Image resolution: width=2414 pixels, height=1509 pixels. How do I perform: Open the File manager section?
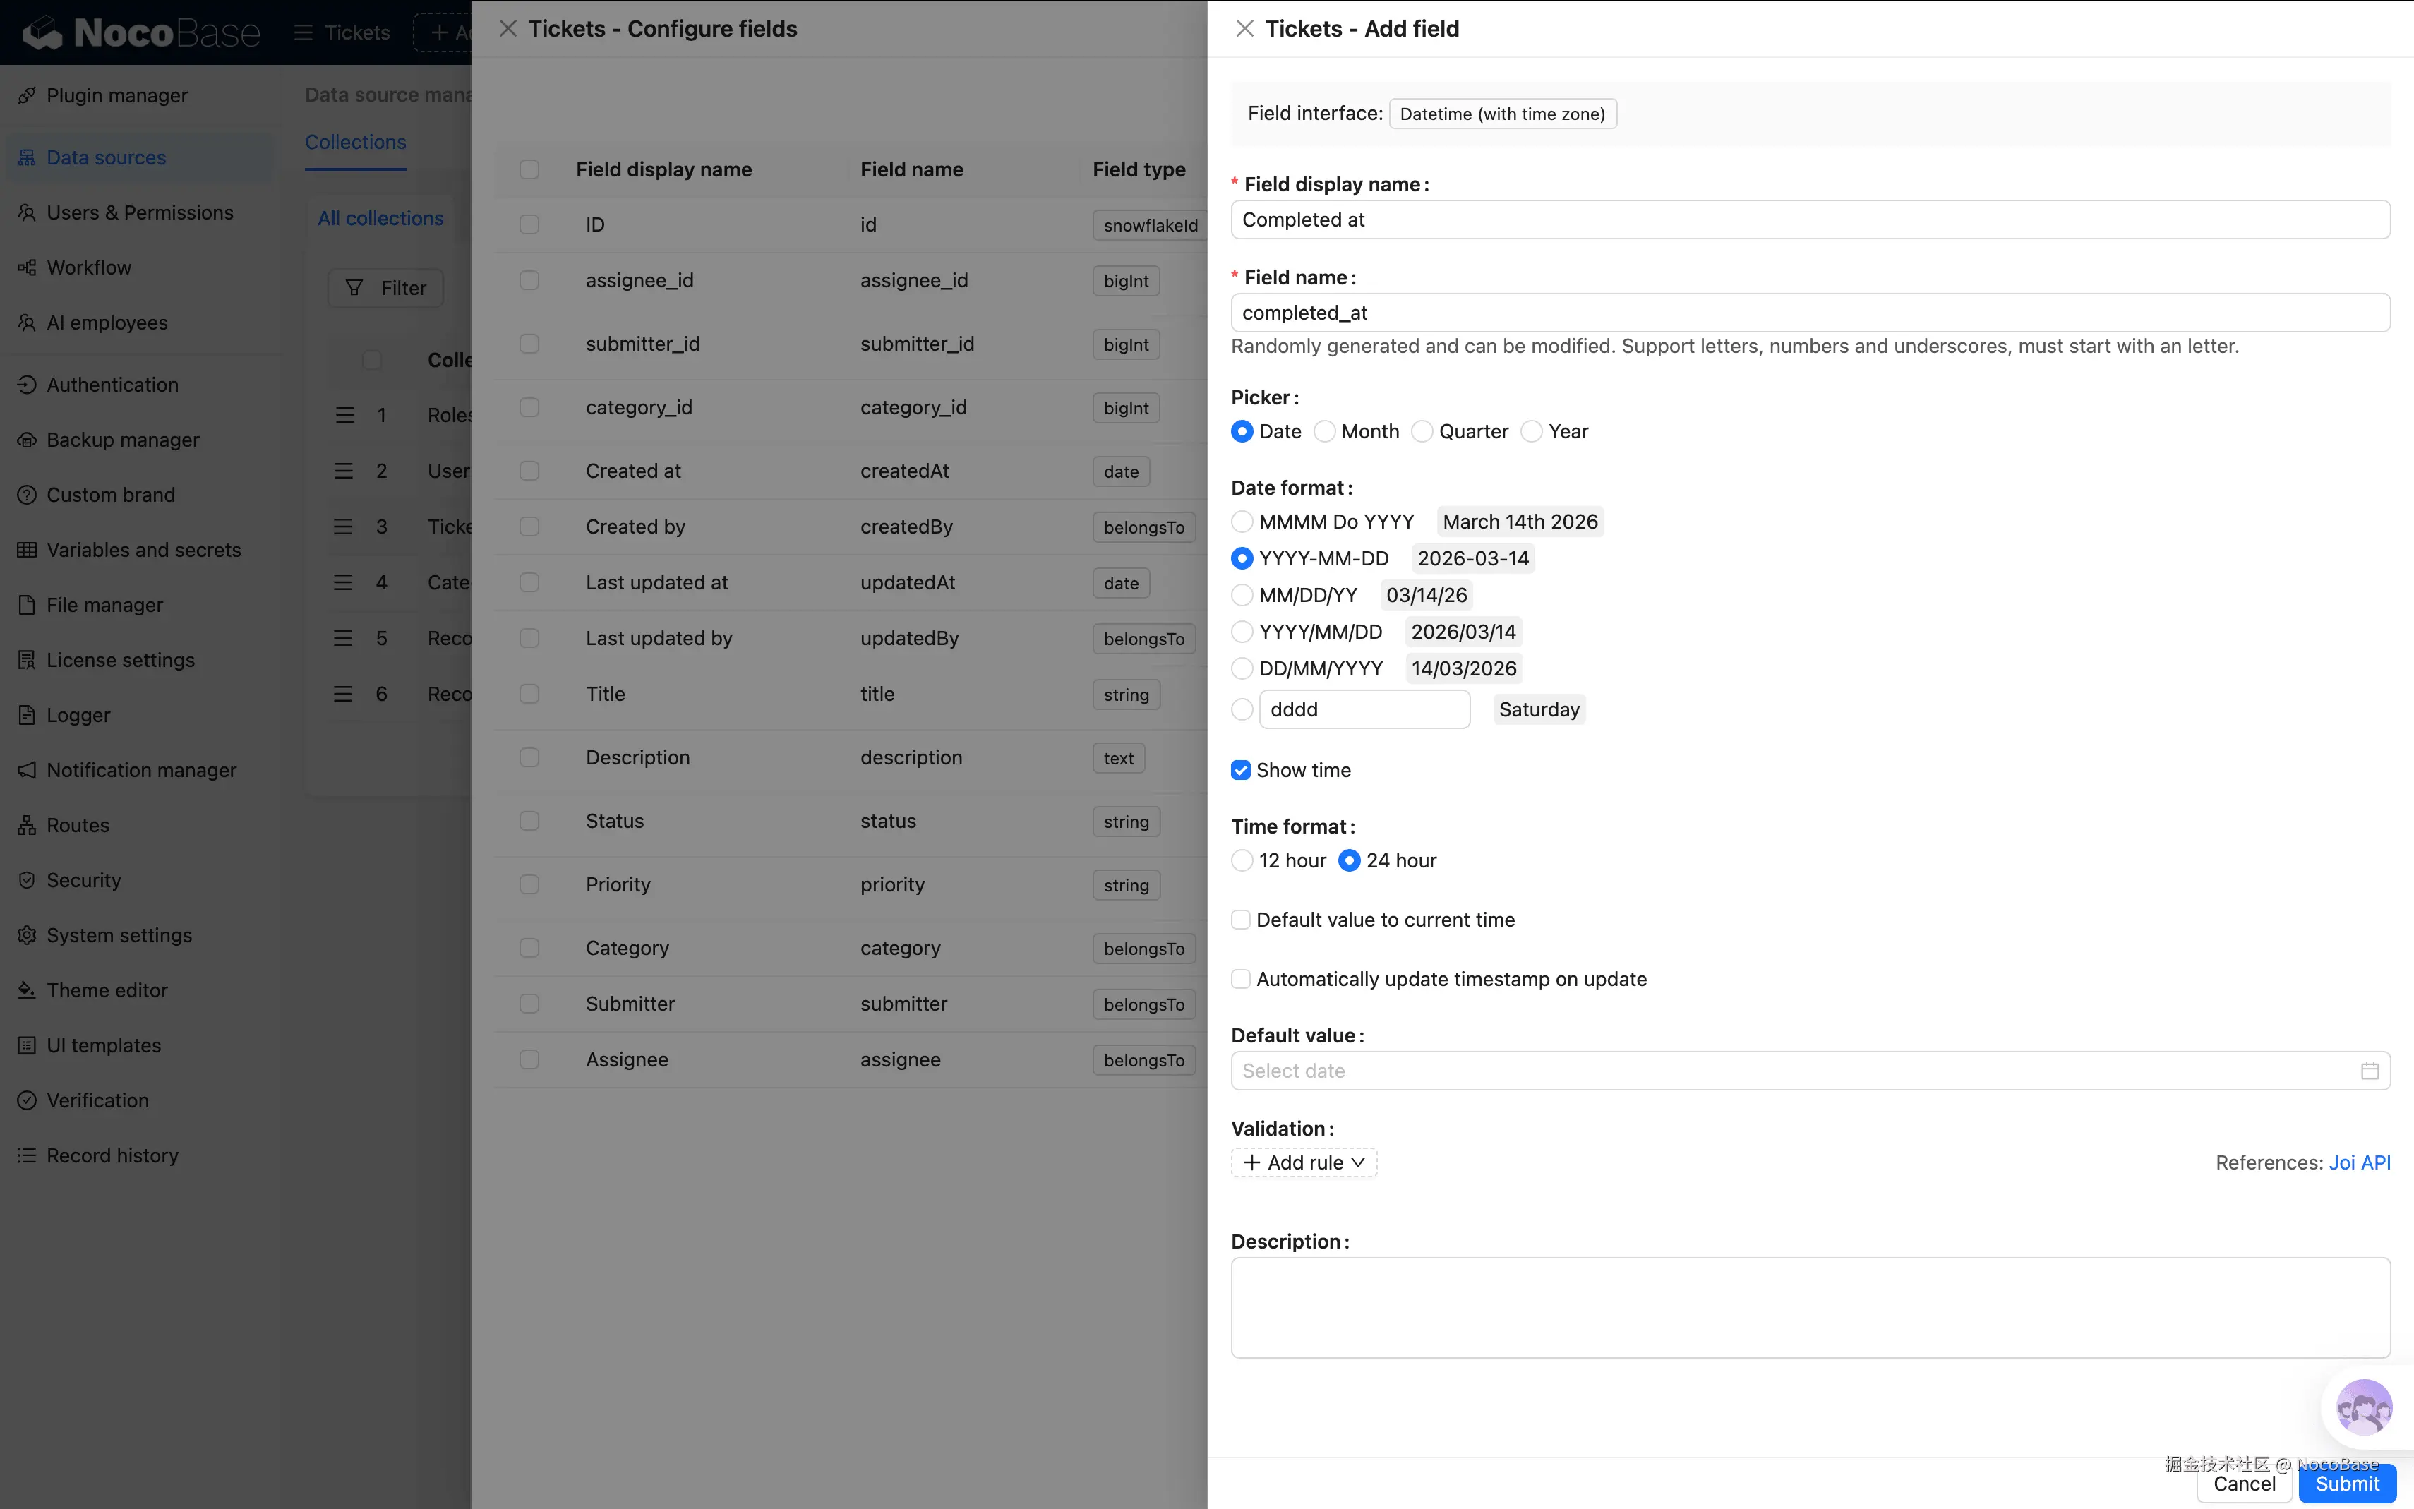point(103,605)
